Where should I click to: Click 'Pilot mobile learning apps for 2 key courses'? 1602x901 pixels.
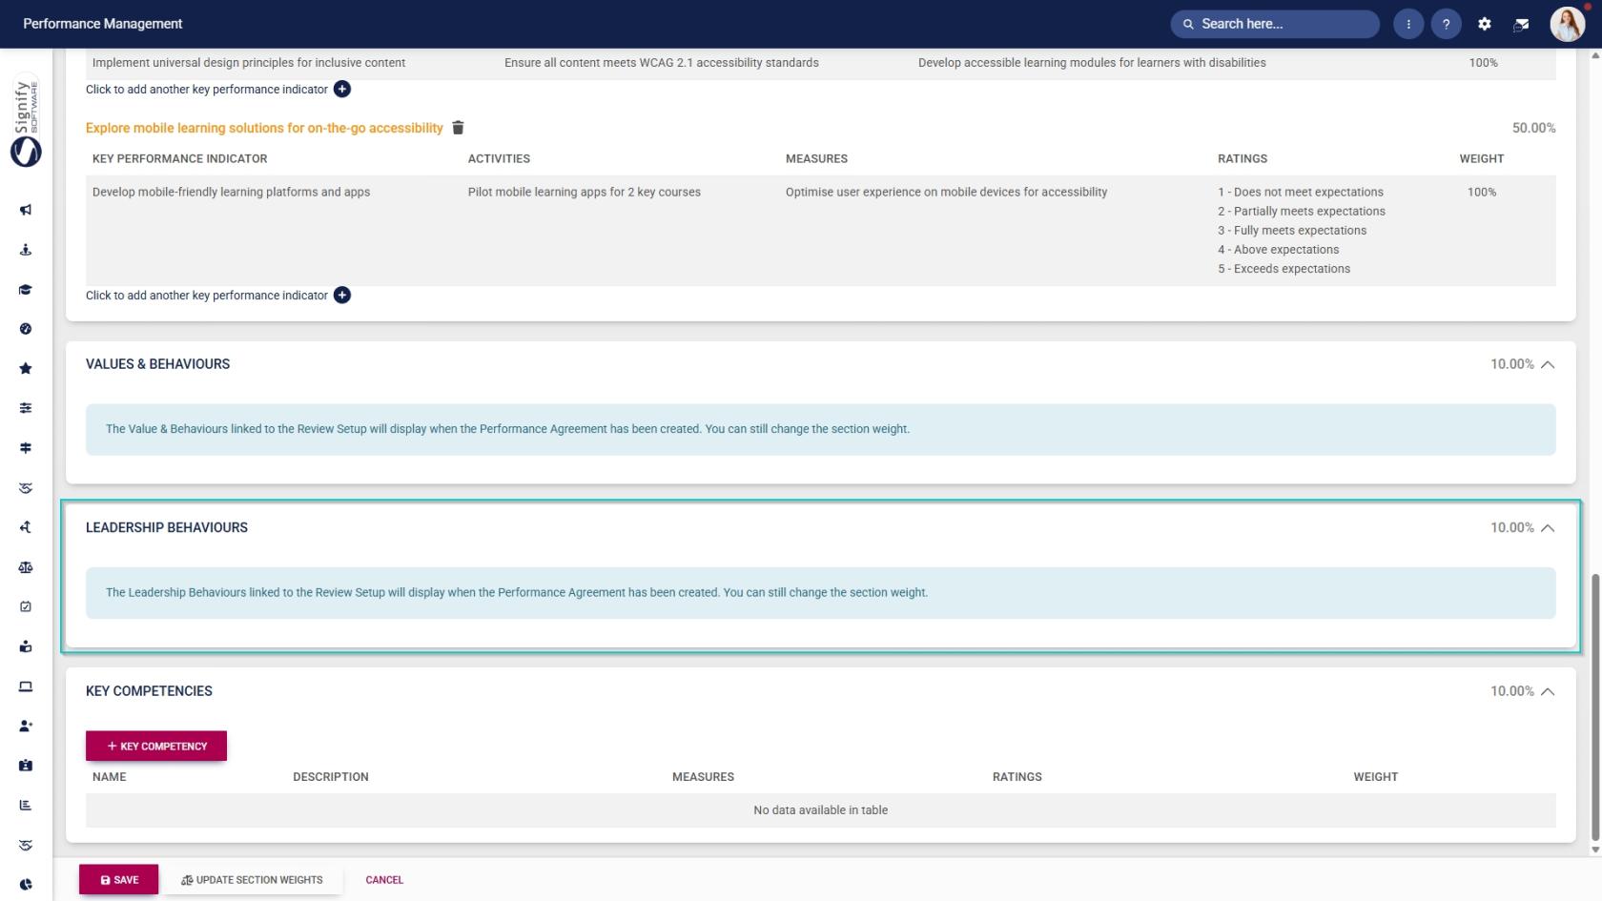(x=584, y=192)
